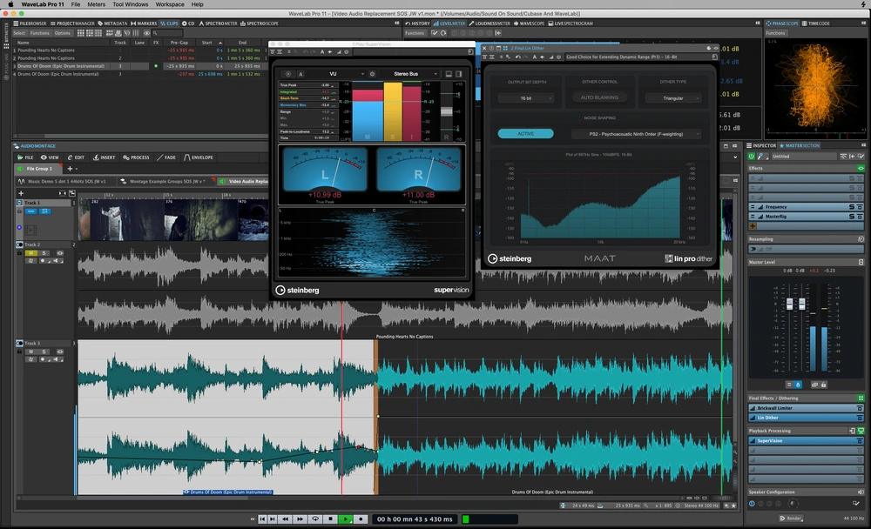Viewport: 871px width, 529px height.
Task: Open the dither type Triangular dropdown
Action: pyautogui.click(x=672, y=97)
